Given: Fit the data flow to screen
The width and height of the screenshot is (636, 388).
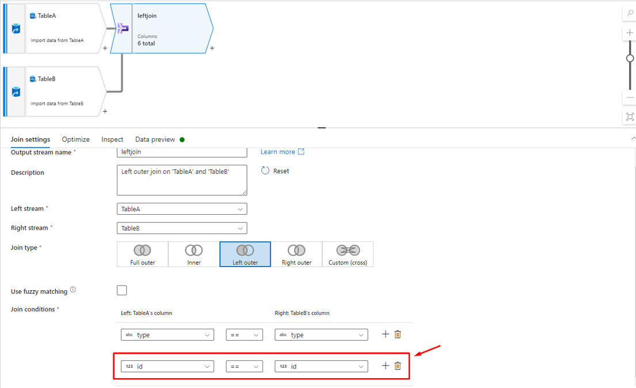Looking at the screenshot, I should (x=630, y=117).
